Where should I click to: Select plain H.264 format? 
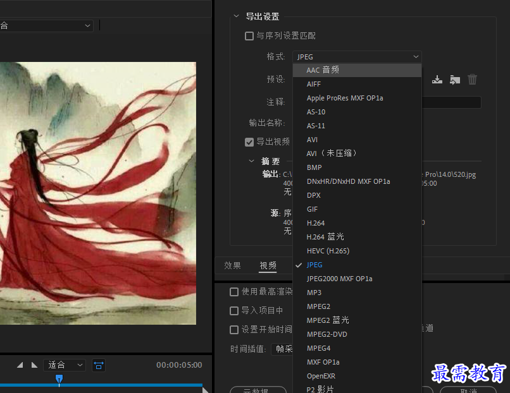click(x=357, y=223)
